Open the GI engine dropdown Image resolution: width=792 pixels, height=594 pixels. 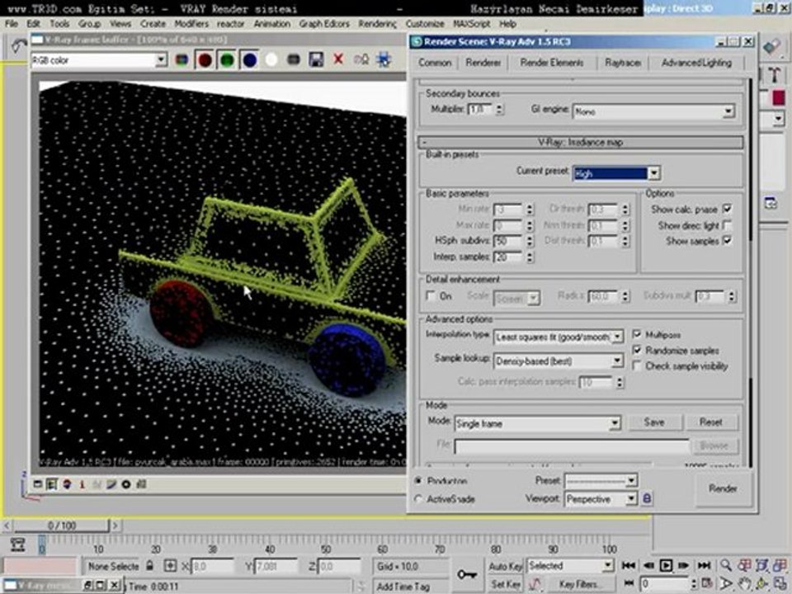[x=653, y=111]
